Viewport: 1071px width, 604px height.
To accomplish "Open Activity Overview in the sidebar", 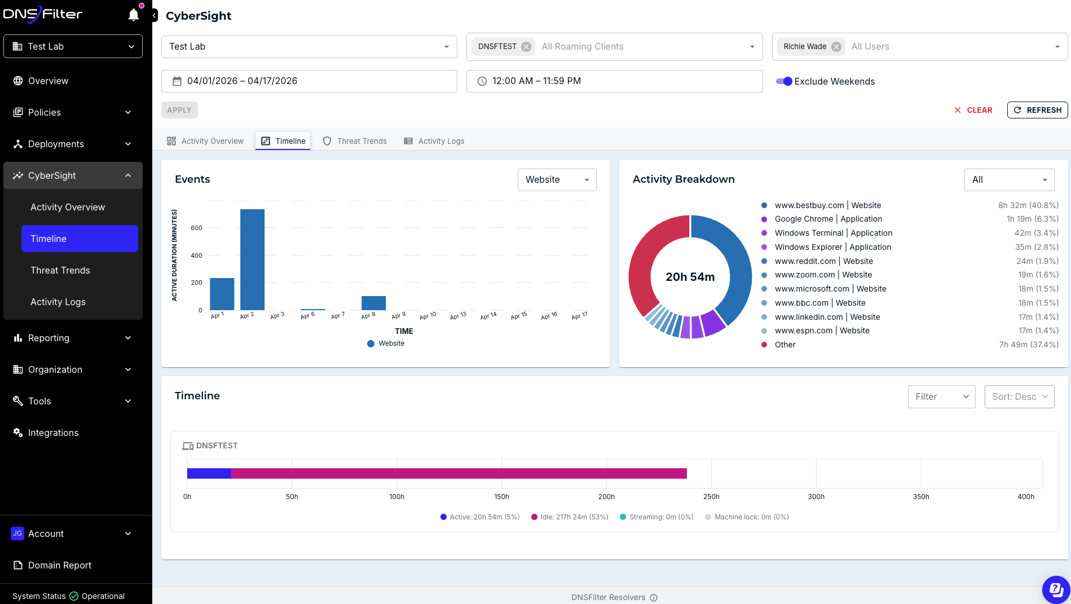I will coord(80,207).
